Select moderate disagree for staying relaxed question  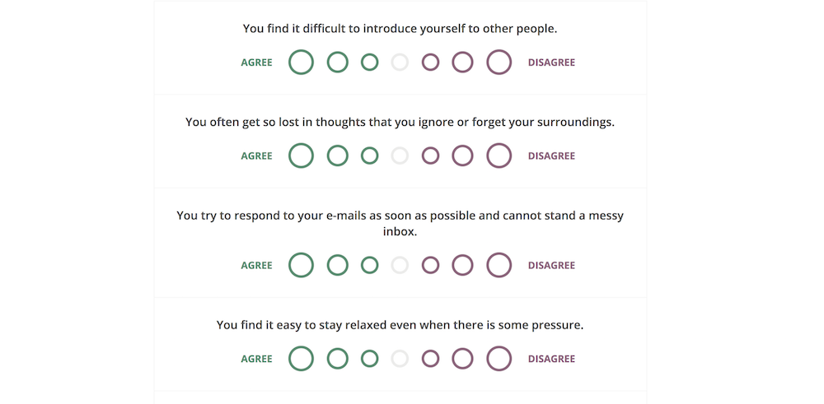click(x=463, y=359)
